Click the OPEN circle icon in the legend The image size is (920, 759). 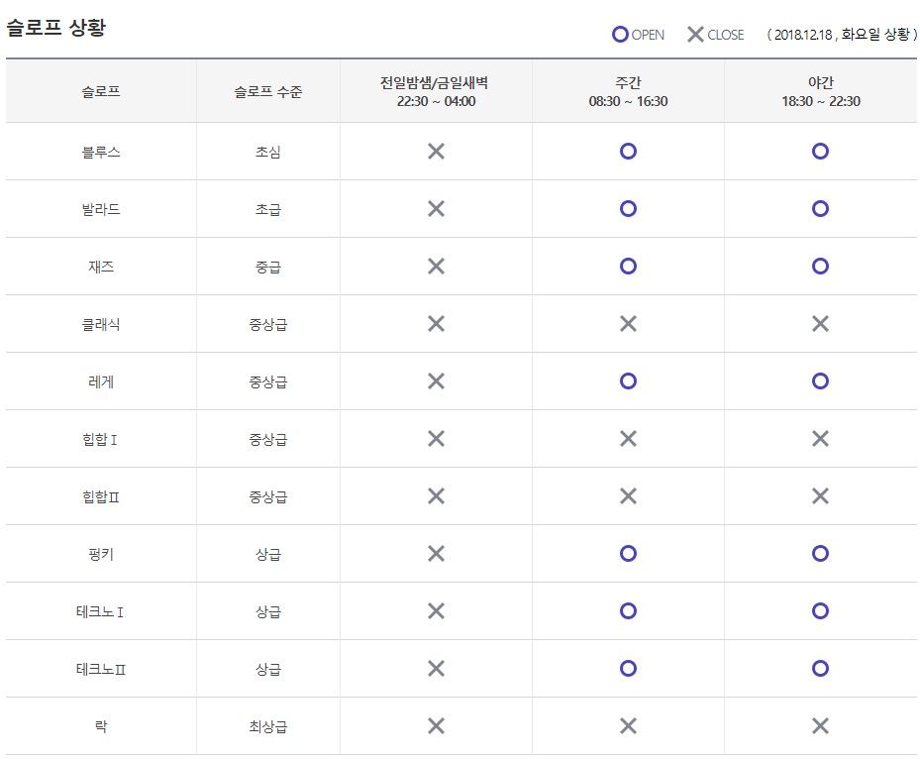[x=620, y=35]
